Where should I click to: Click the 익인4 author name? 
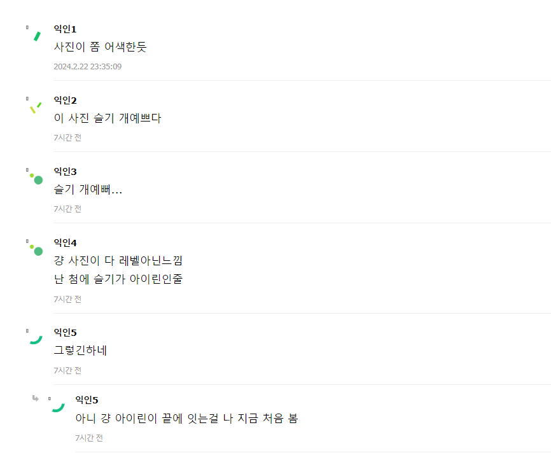65,243
